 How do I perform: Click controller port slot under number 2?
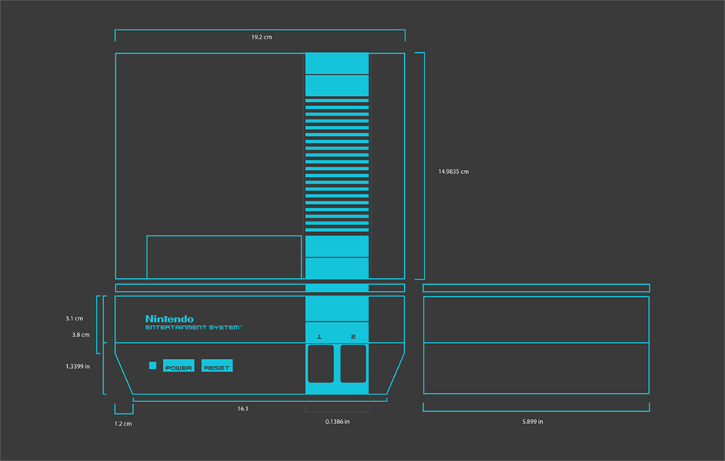[x=353, y=364]
